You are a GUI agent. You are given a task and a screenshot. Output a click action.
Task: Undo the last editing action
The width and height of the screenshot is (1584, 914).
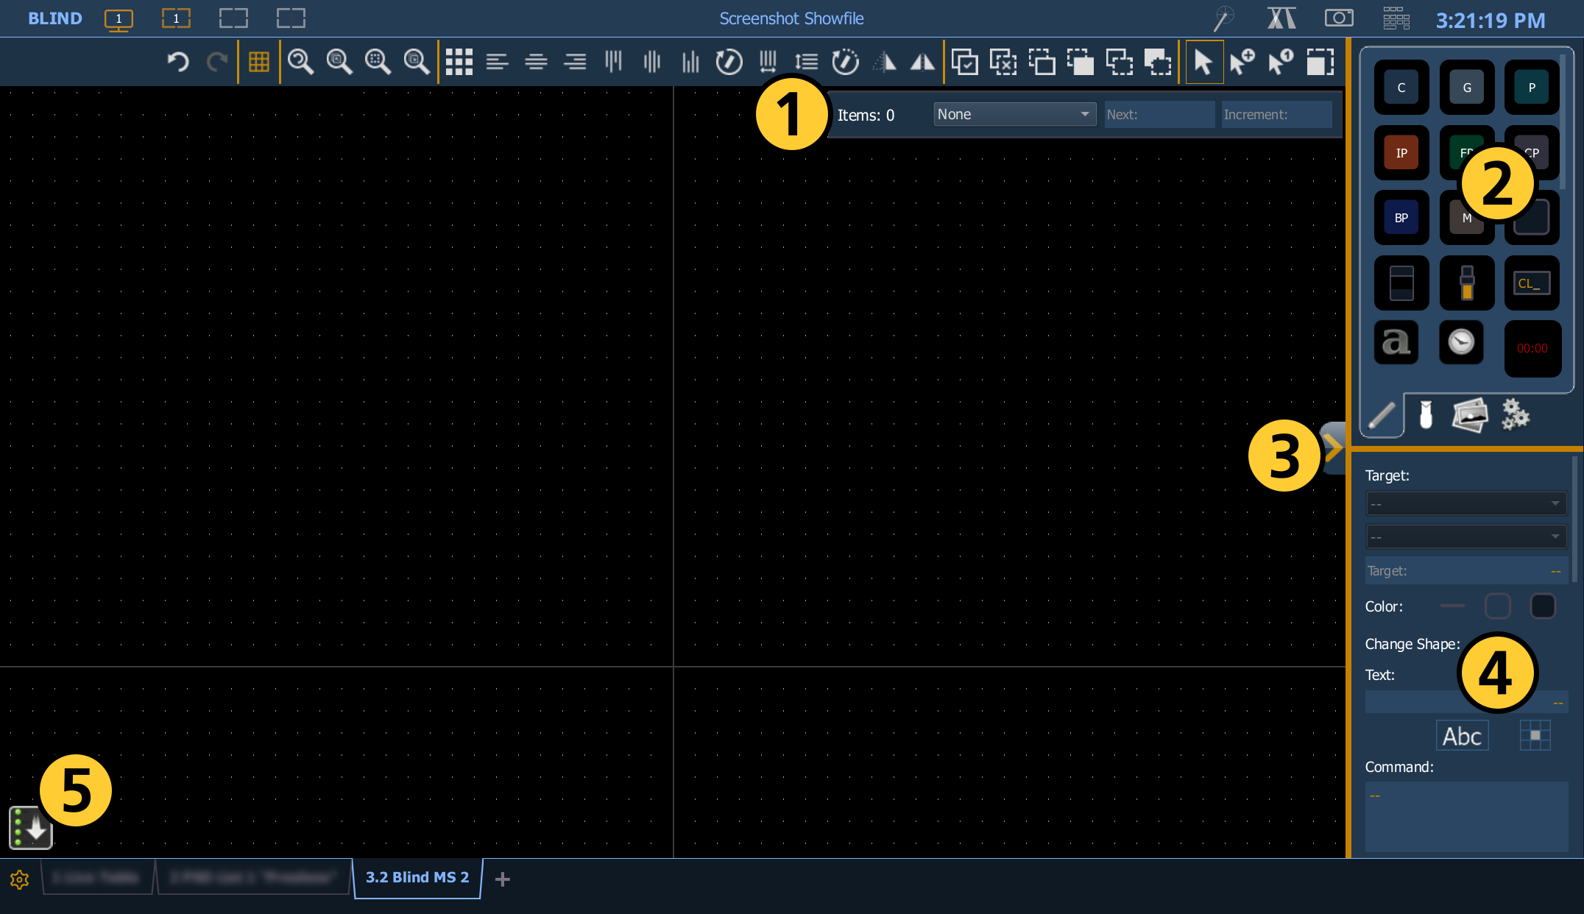point(177,62)
